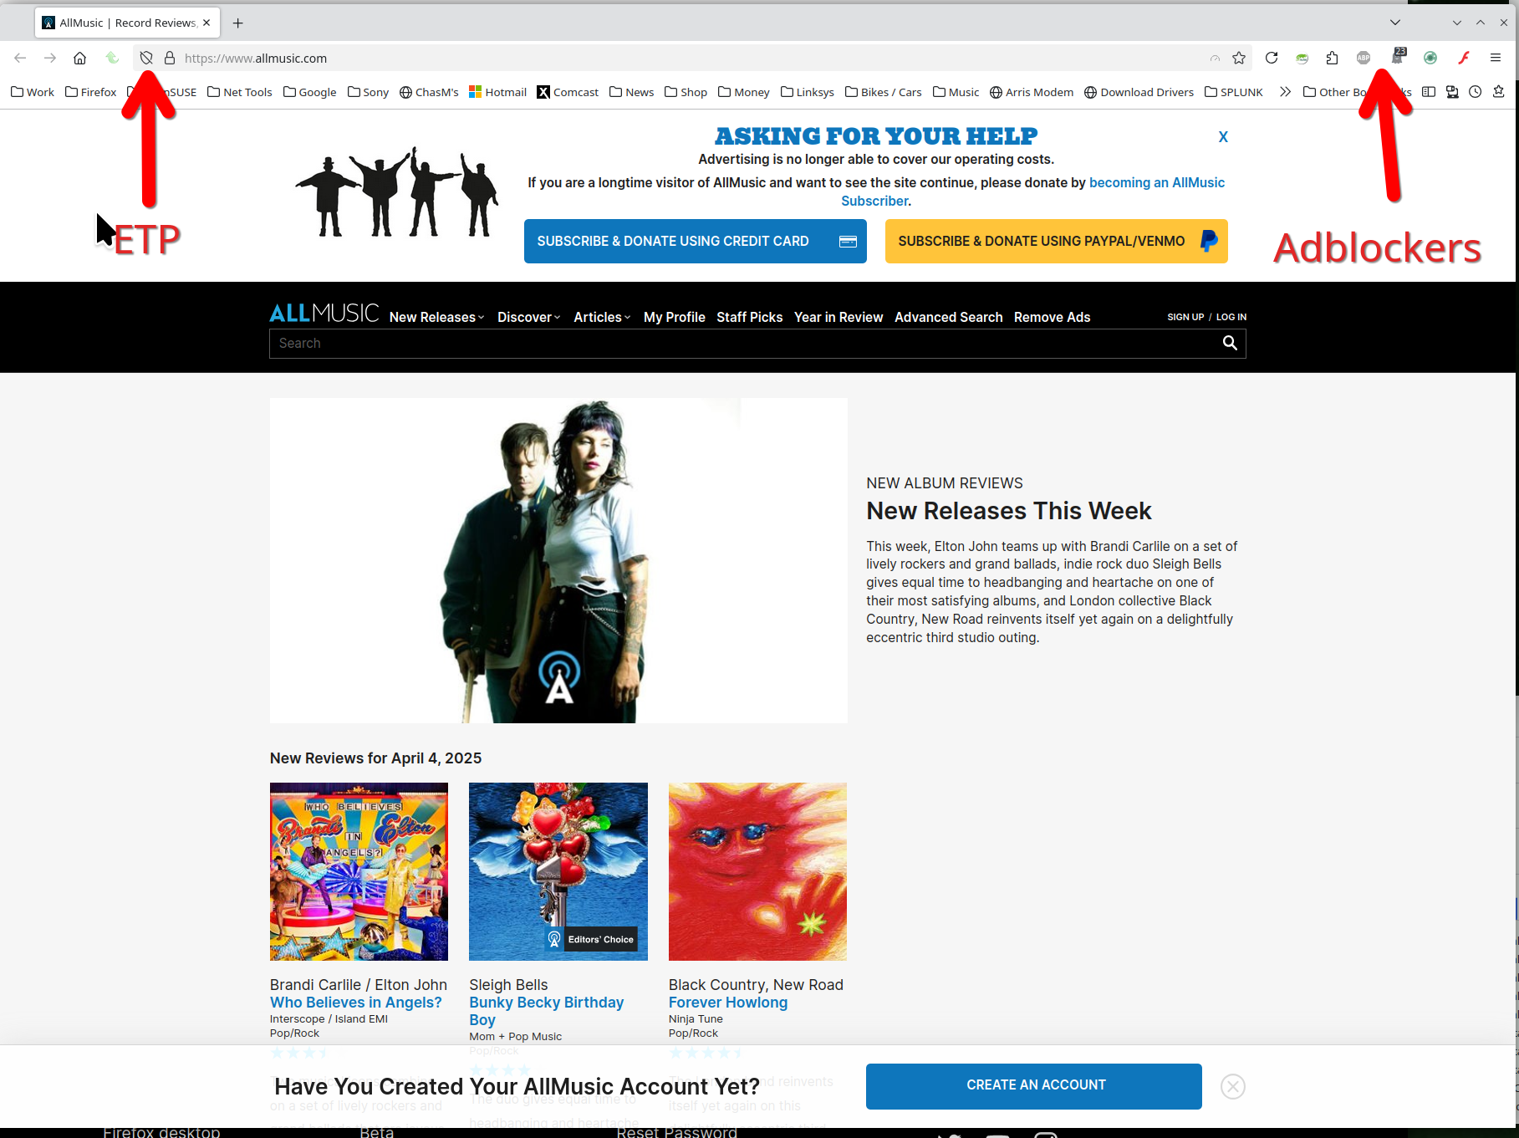Click Remove Ads in navigation
The image size is (1519, 1138).
click(1053, 317)
